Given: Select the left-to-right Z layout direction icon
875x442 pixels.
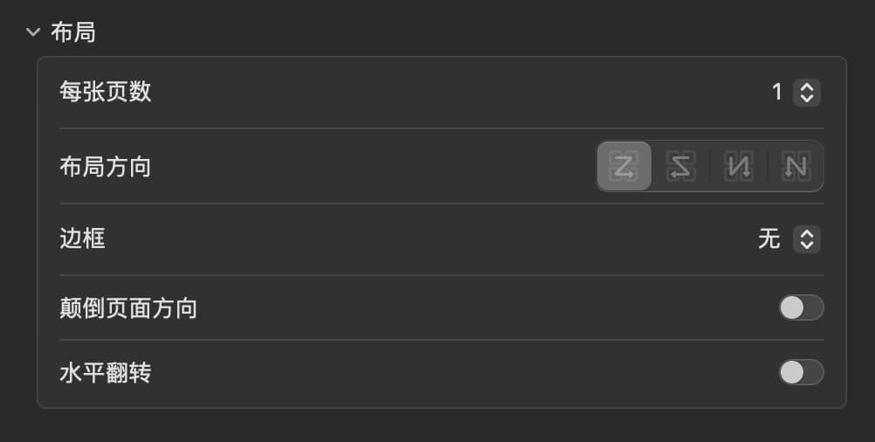Looking at the screenshot, I should [624, 166].
